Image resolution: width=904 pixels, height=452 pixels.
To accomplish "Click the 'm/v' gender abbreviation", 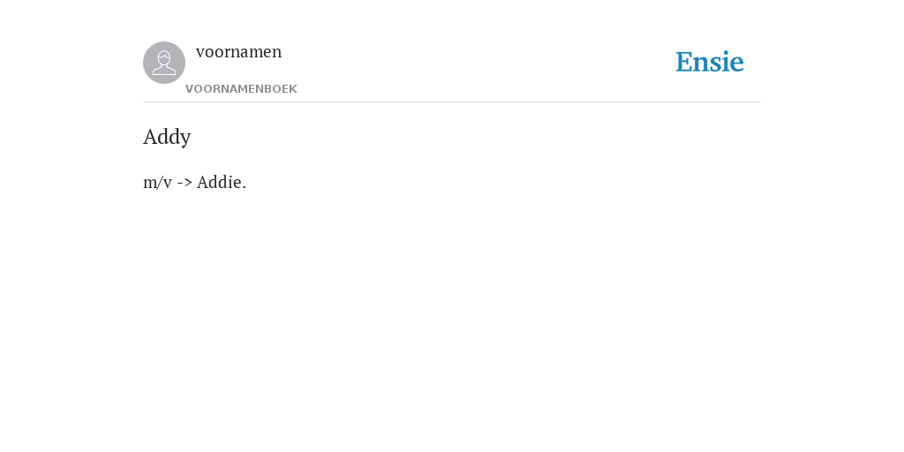I will point(157,183).
